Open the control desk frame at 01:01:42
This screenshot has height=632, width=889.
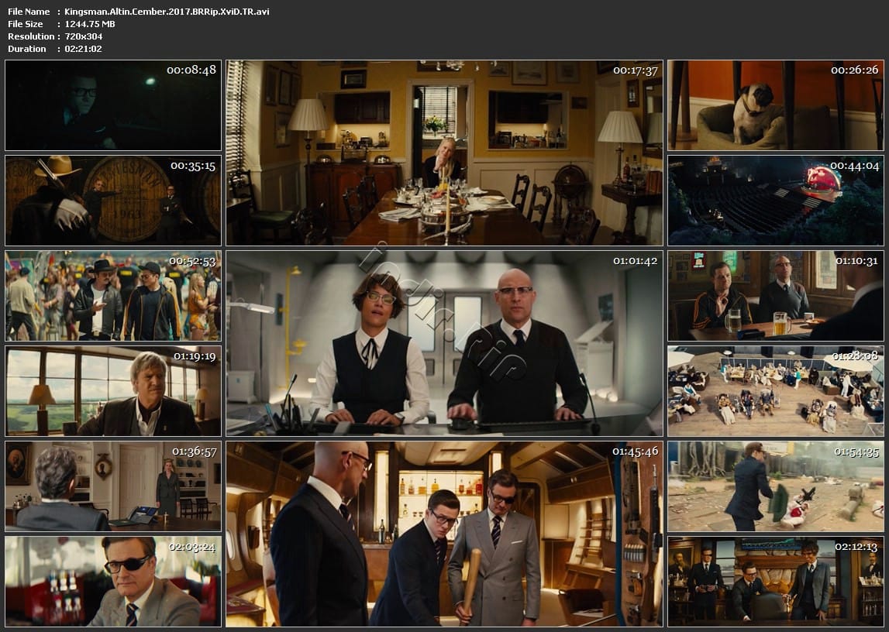point(445,343)
